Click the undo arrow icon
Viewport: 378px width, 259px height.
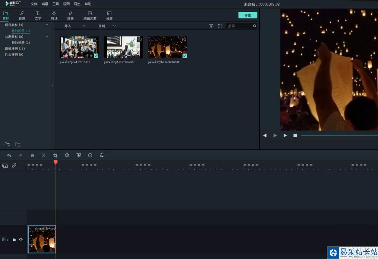tap(9, 155)
